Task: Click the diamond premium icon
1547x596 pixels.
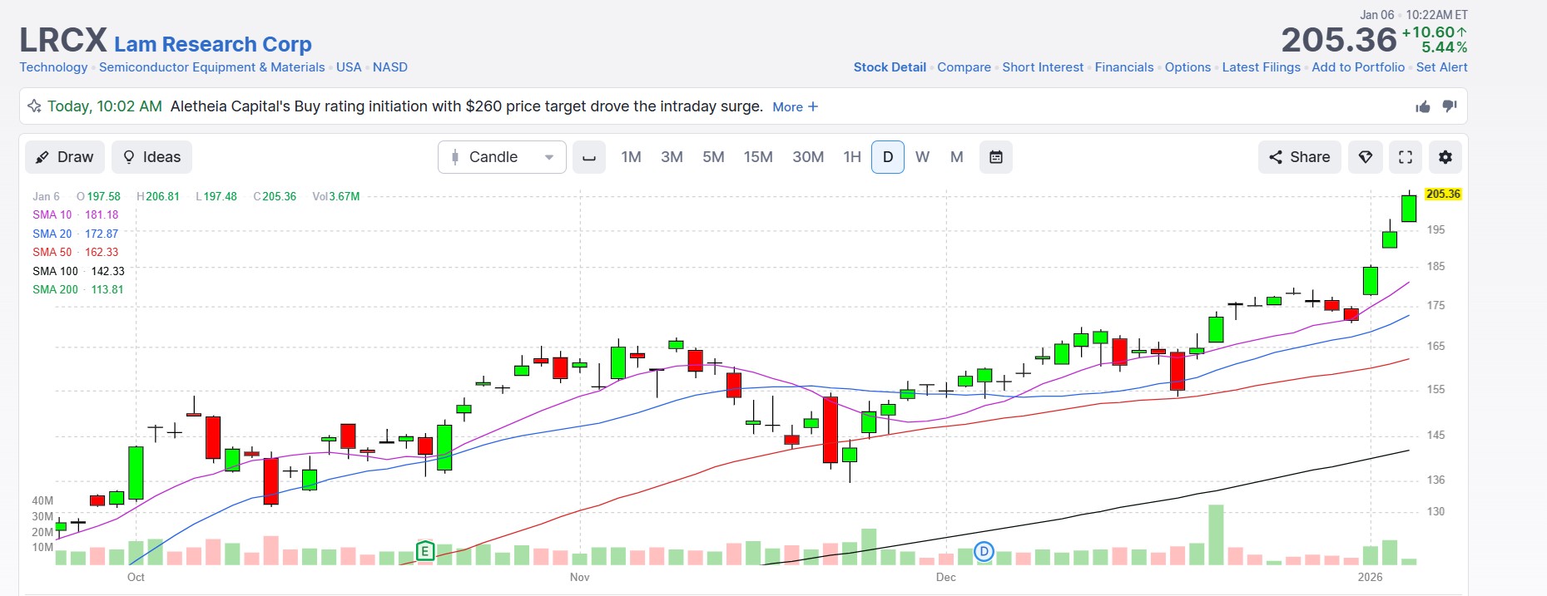Action: 1366,157
